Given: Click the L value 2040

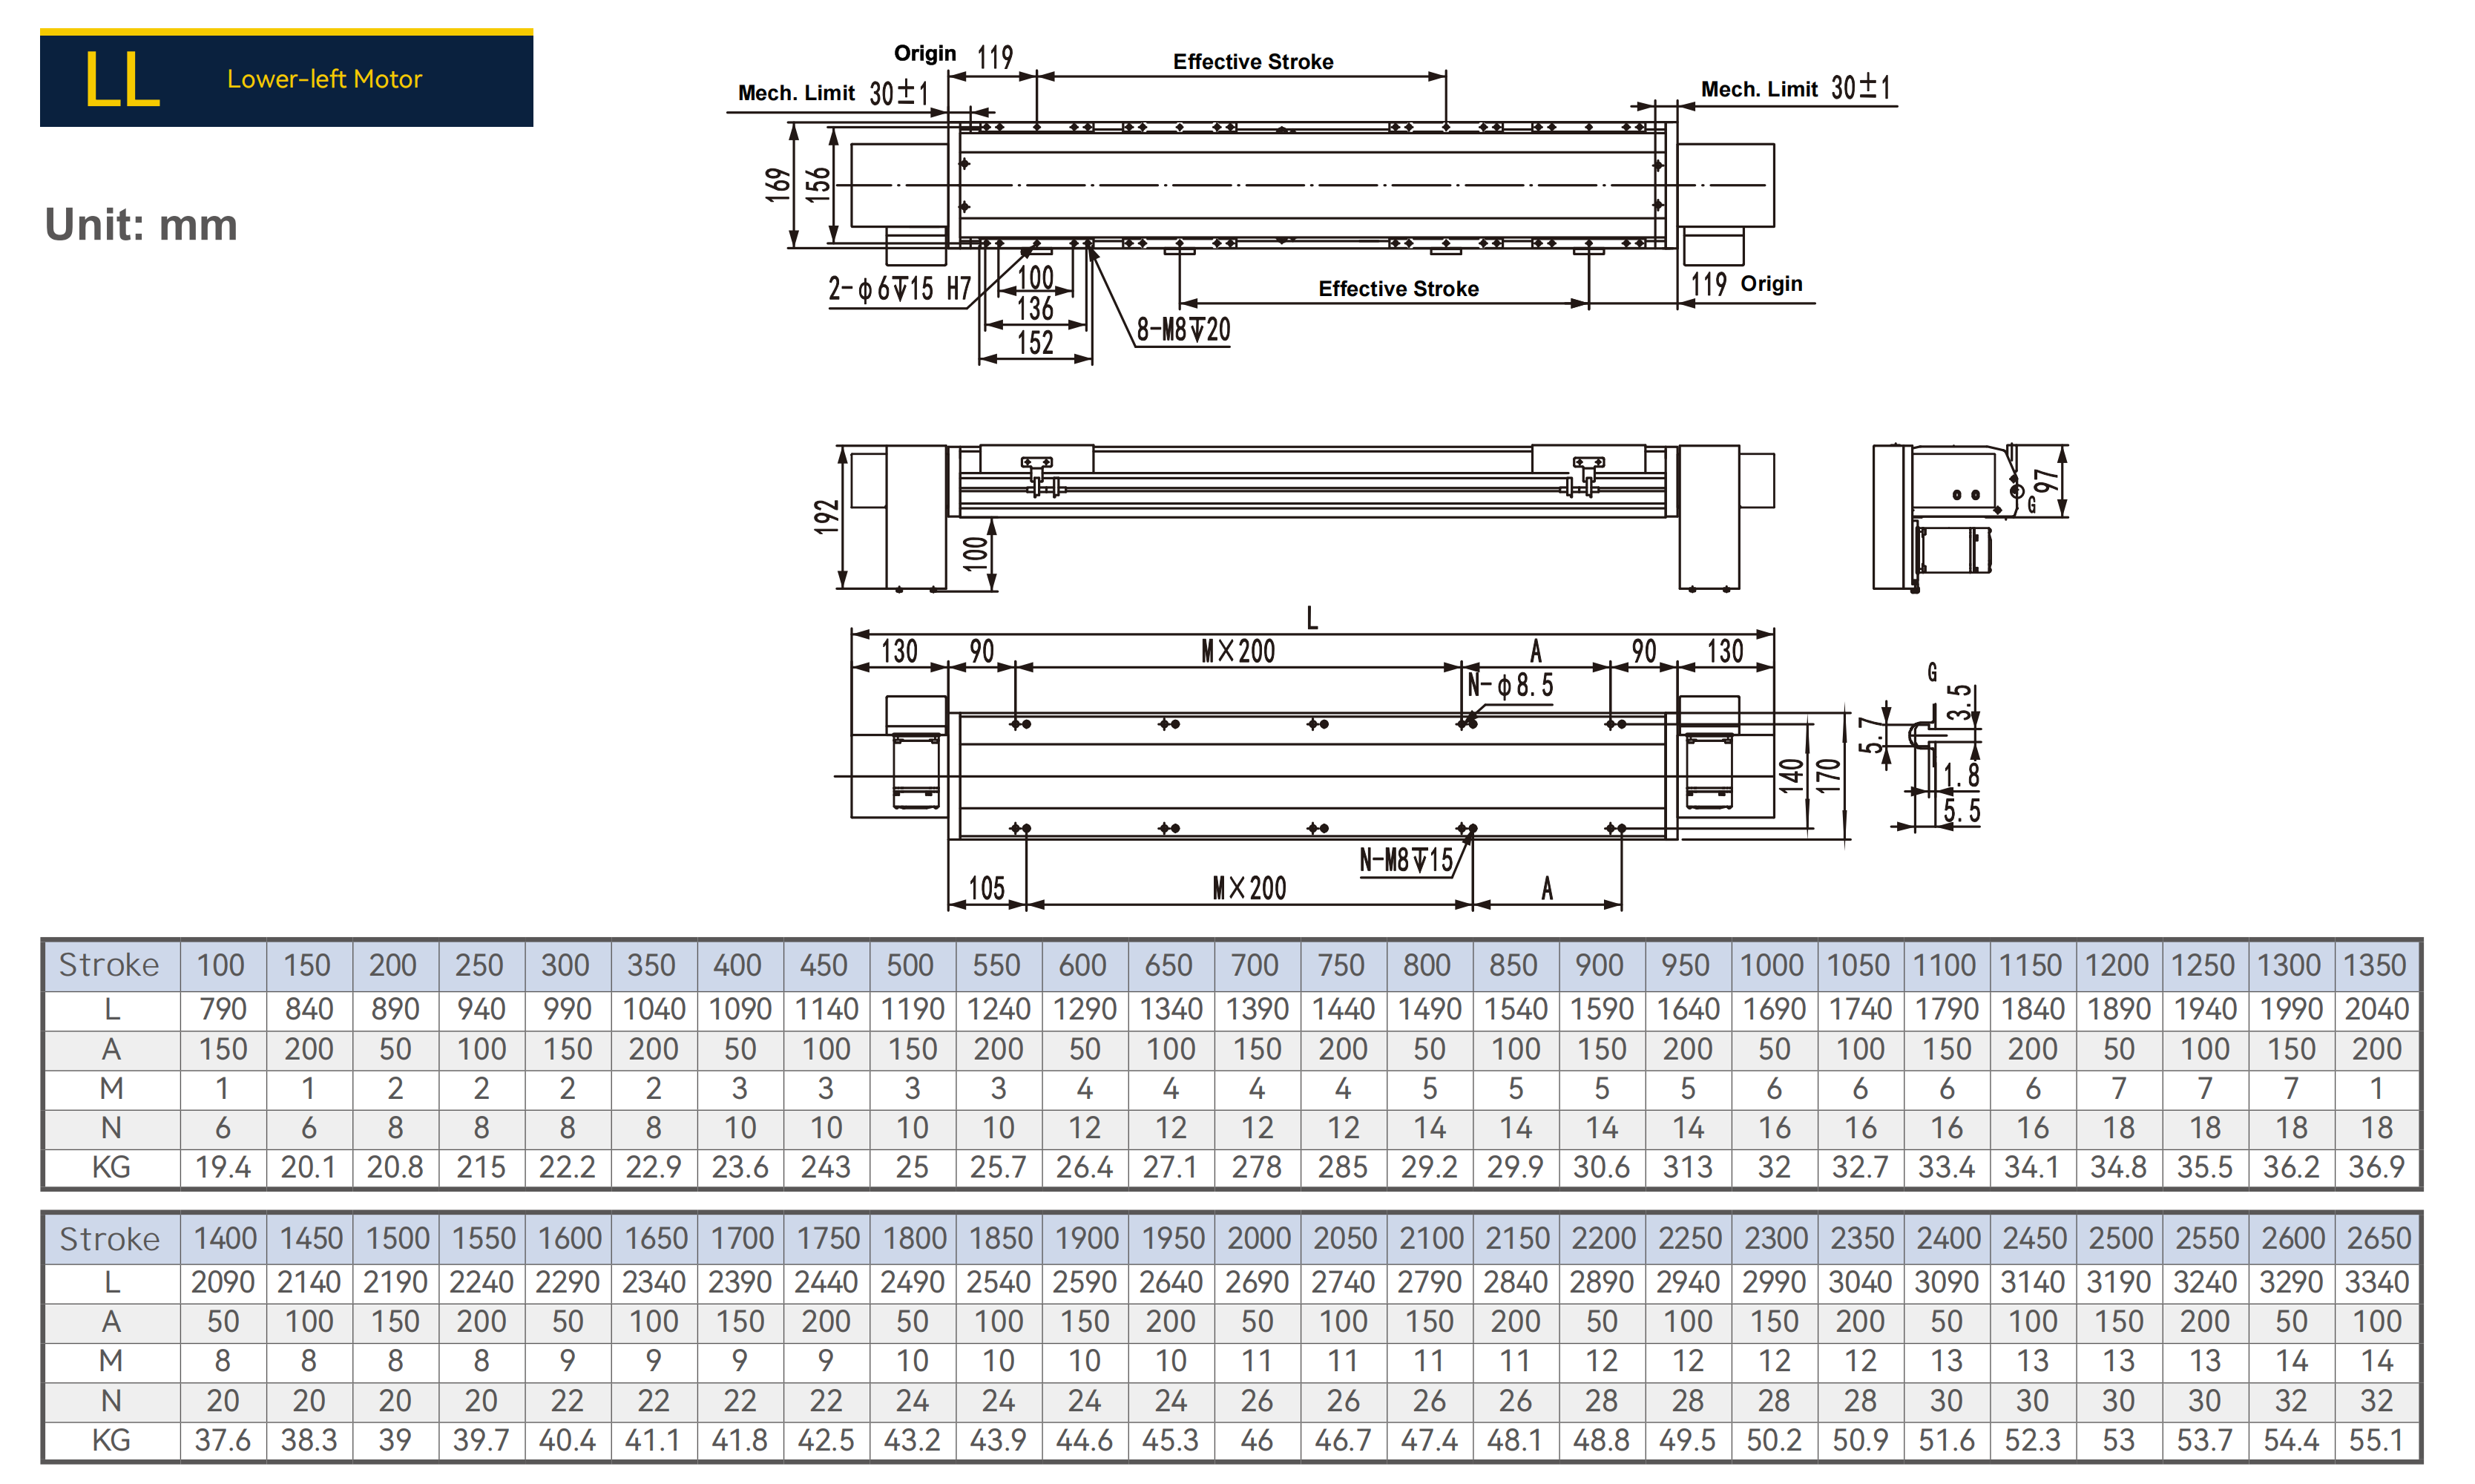Looking at the screenshot, I should click(x=2377, y=1009).
